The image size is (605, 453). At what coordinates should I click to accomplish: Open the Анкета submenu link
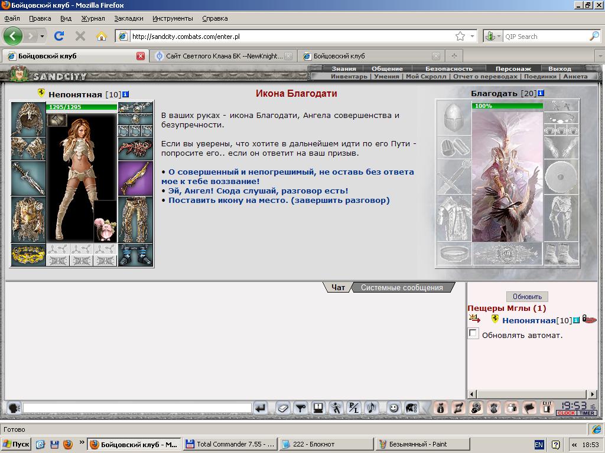pos(575,76)
